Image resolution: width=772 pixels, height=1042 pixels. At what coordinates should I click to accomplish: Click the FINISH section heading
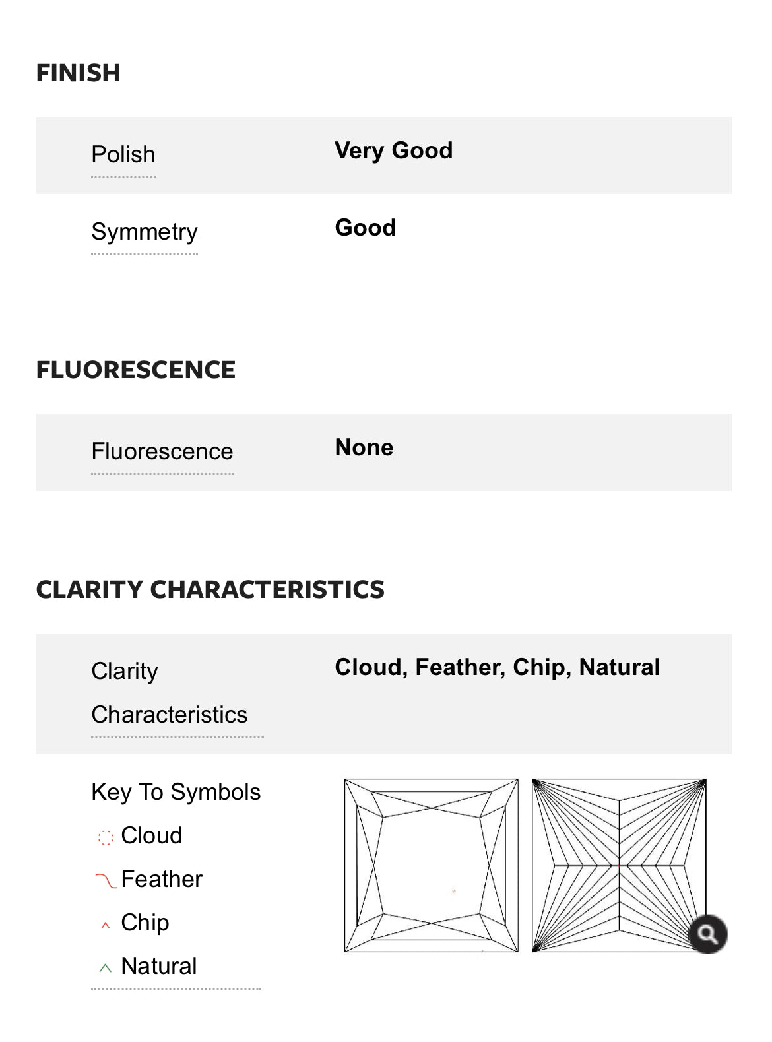[x=78, y=73]
